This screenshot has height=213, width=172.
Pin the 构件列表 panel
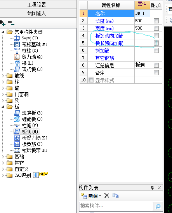152,188
